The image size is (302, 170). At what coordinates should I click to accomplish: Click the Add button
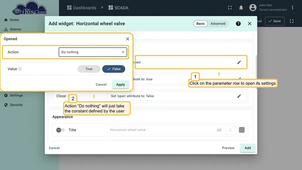[248, 148]
